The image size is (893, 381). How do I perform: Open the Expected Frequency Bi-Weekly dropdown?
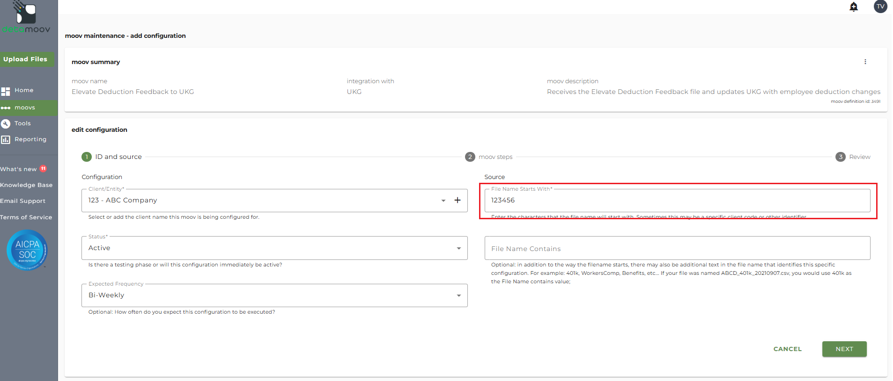pyautogui.click(x=274, y=295)
